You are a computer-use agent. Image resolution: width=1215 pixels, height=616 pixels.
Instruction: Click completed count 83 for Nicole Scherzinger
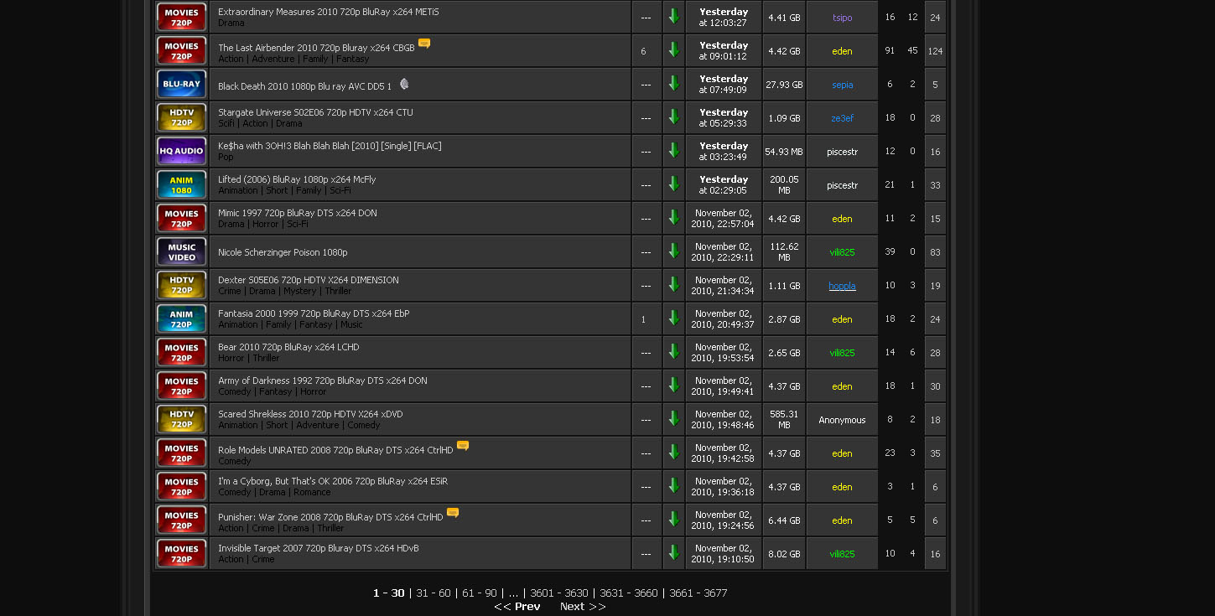[935, 252]
